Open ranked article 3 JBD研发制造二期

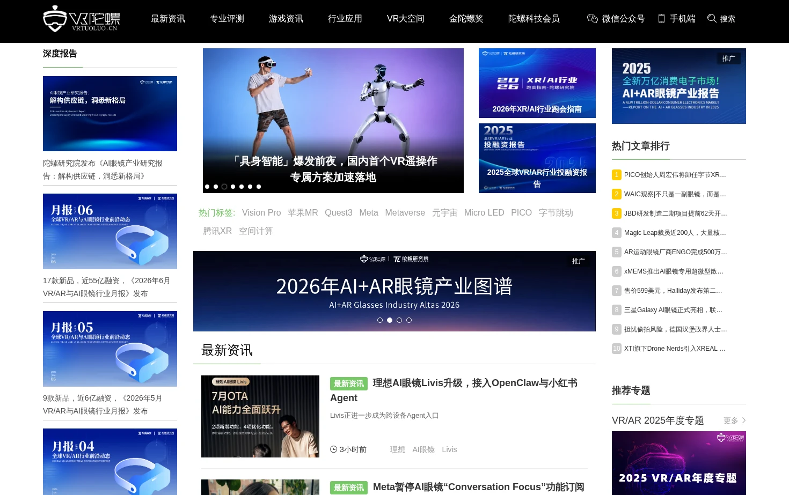tap(675, 213)
